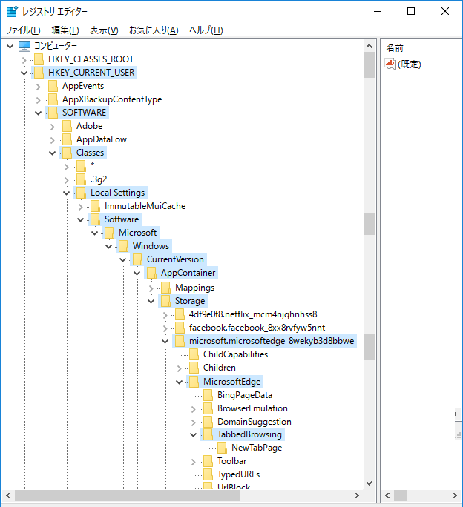Click the Registry Editor app icon in title bar
This screenshot has height=507, width=463.
12,11
